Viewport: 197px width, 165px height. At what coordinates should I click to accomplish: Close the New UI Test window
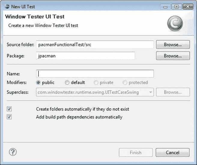pos(188,7)
